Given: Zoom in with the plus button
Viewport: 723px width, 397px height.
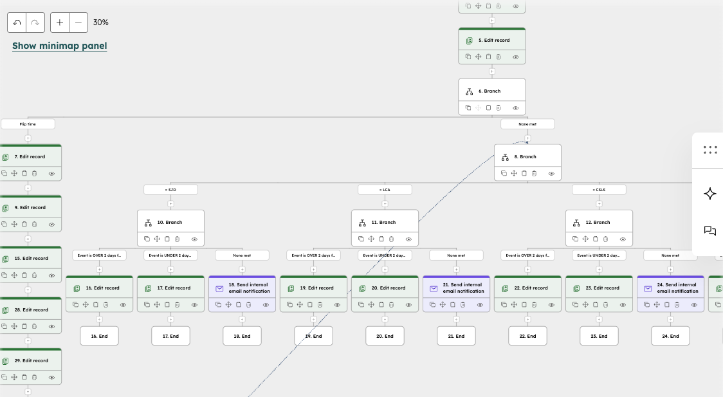Looking at the screenshot, I should tap(59, 22).
